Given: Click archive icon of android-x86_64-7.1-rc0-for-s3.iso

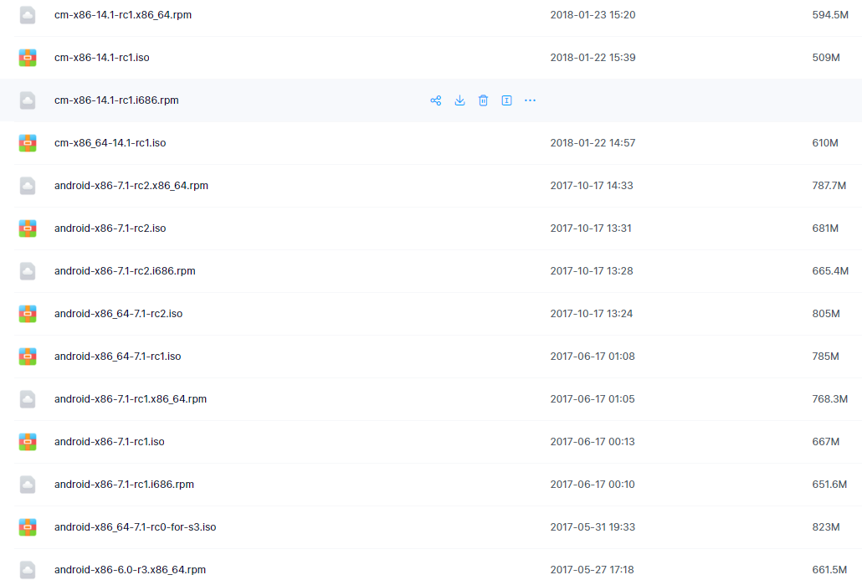Looking at the screenshot, I should [x=28, y=527].
